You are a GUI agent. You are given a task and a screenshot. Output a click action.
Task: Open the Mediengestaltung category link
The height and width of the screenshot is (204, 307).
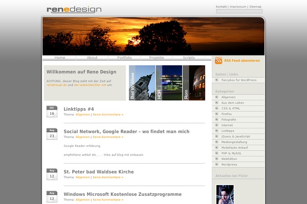234,142
